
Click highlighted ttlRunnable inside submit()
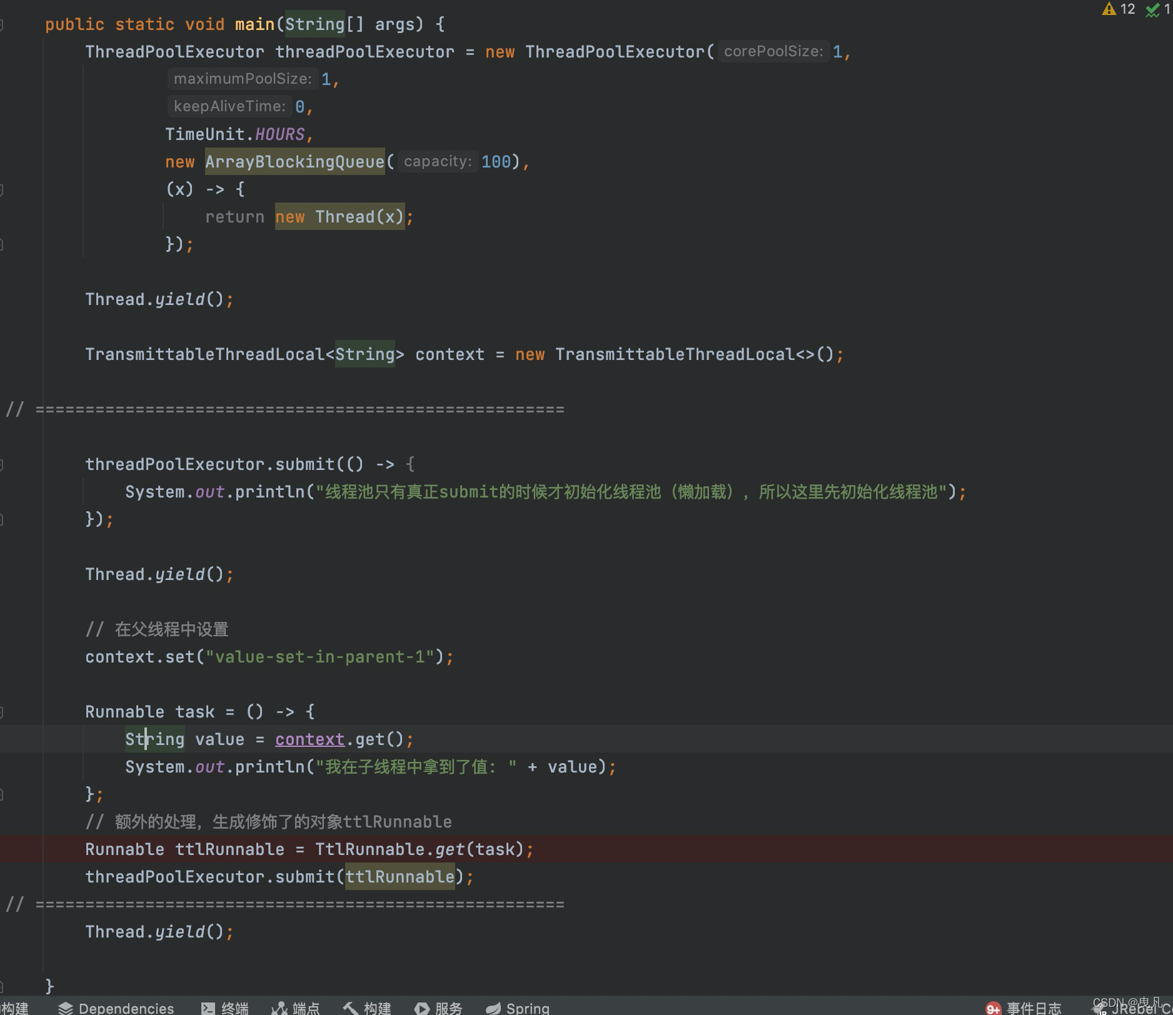coord(400,877)
